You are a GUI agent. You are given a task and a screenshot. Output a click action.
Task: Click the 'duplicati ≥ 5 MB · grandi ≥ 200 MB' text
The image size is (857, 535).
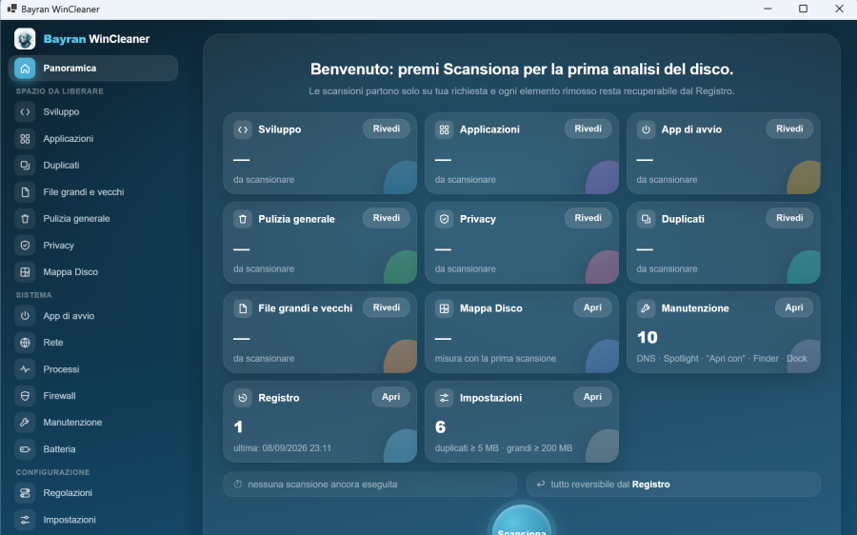[x=504, y=448]
